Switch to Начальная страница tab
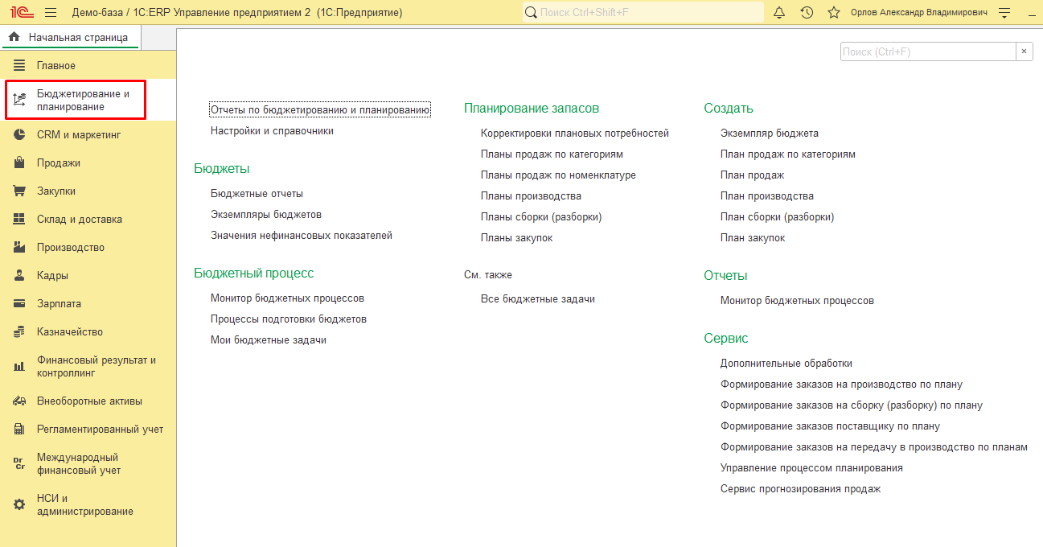Screen dimensions: 1043x547 69,37
